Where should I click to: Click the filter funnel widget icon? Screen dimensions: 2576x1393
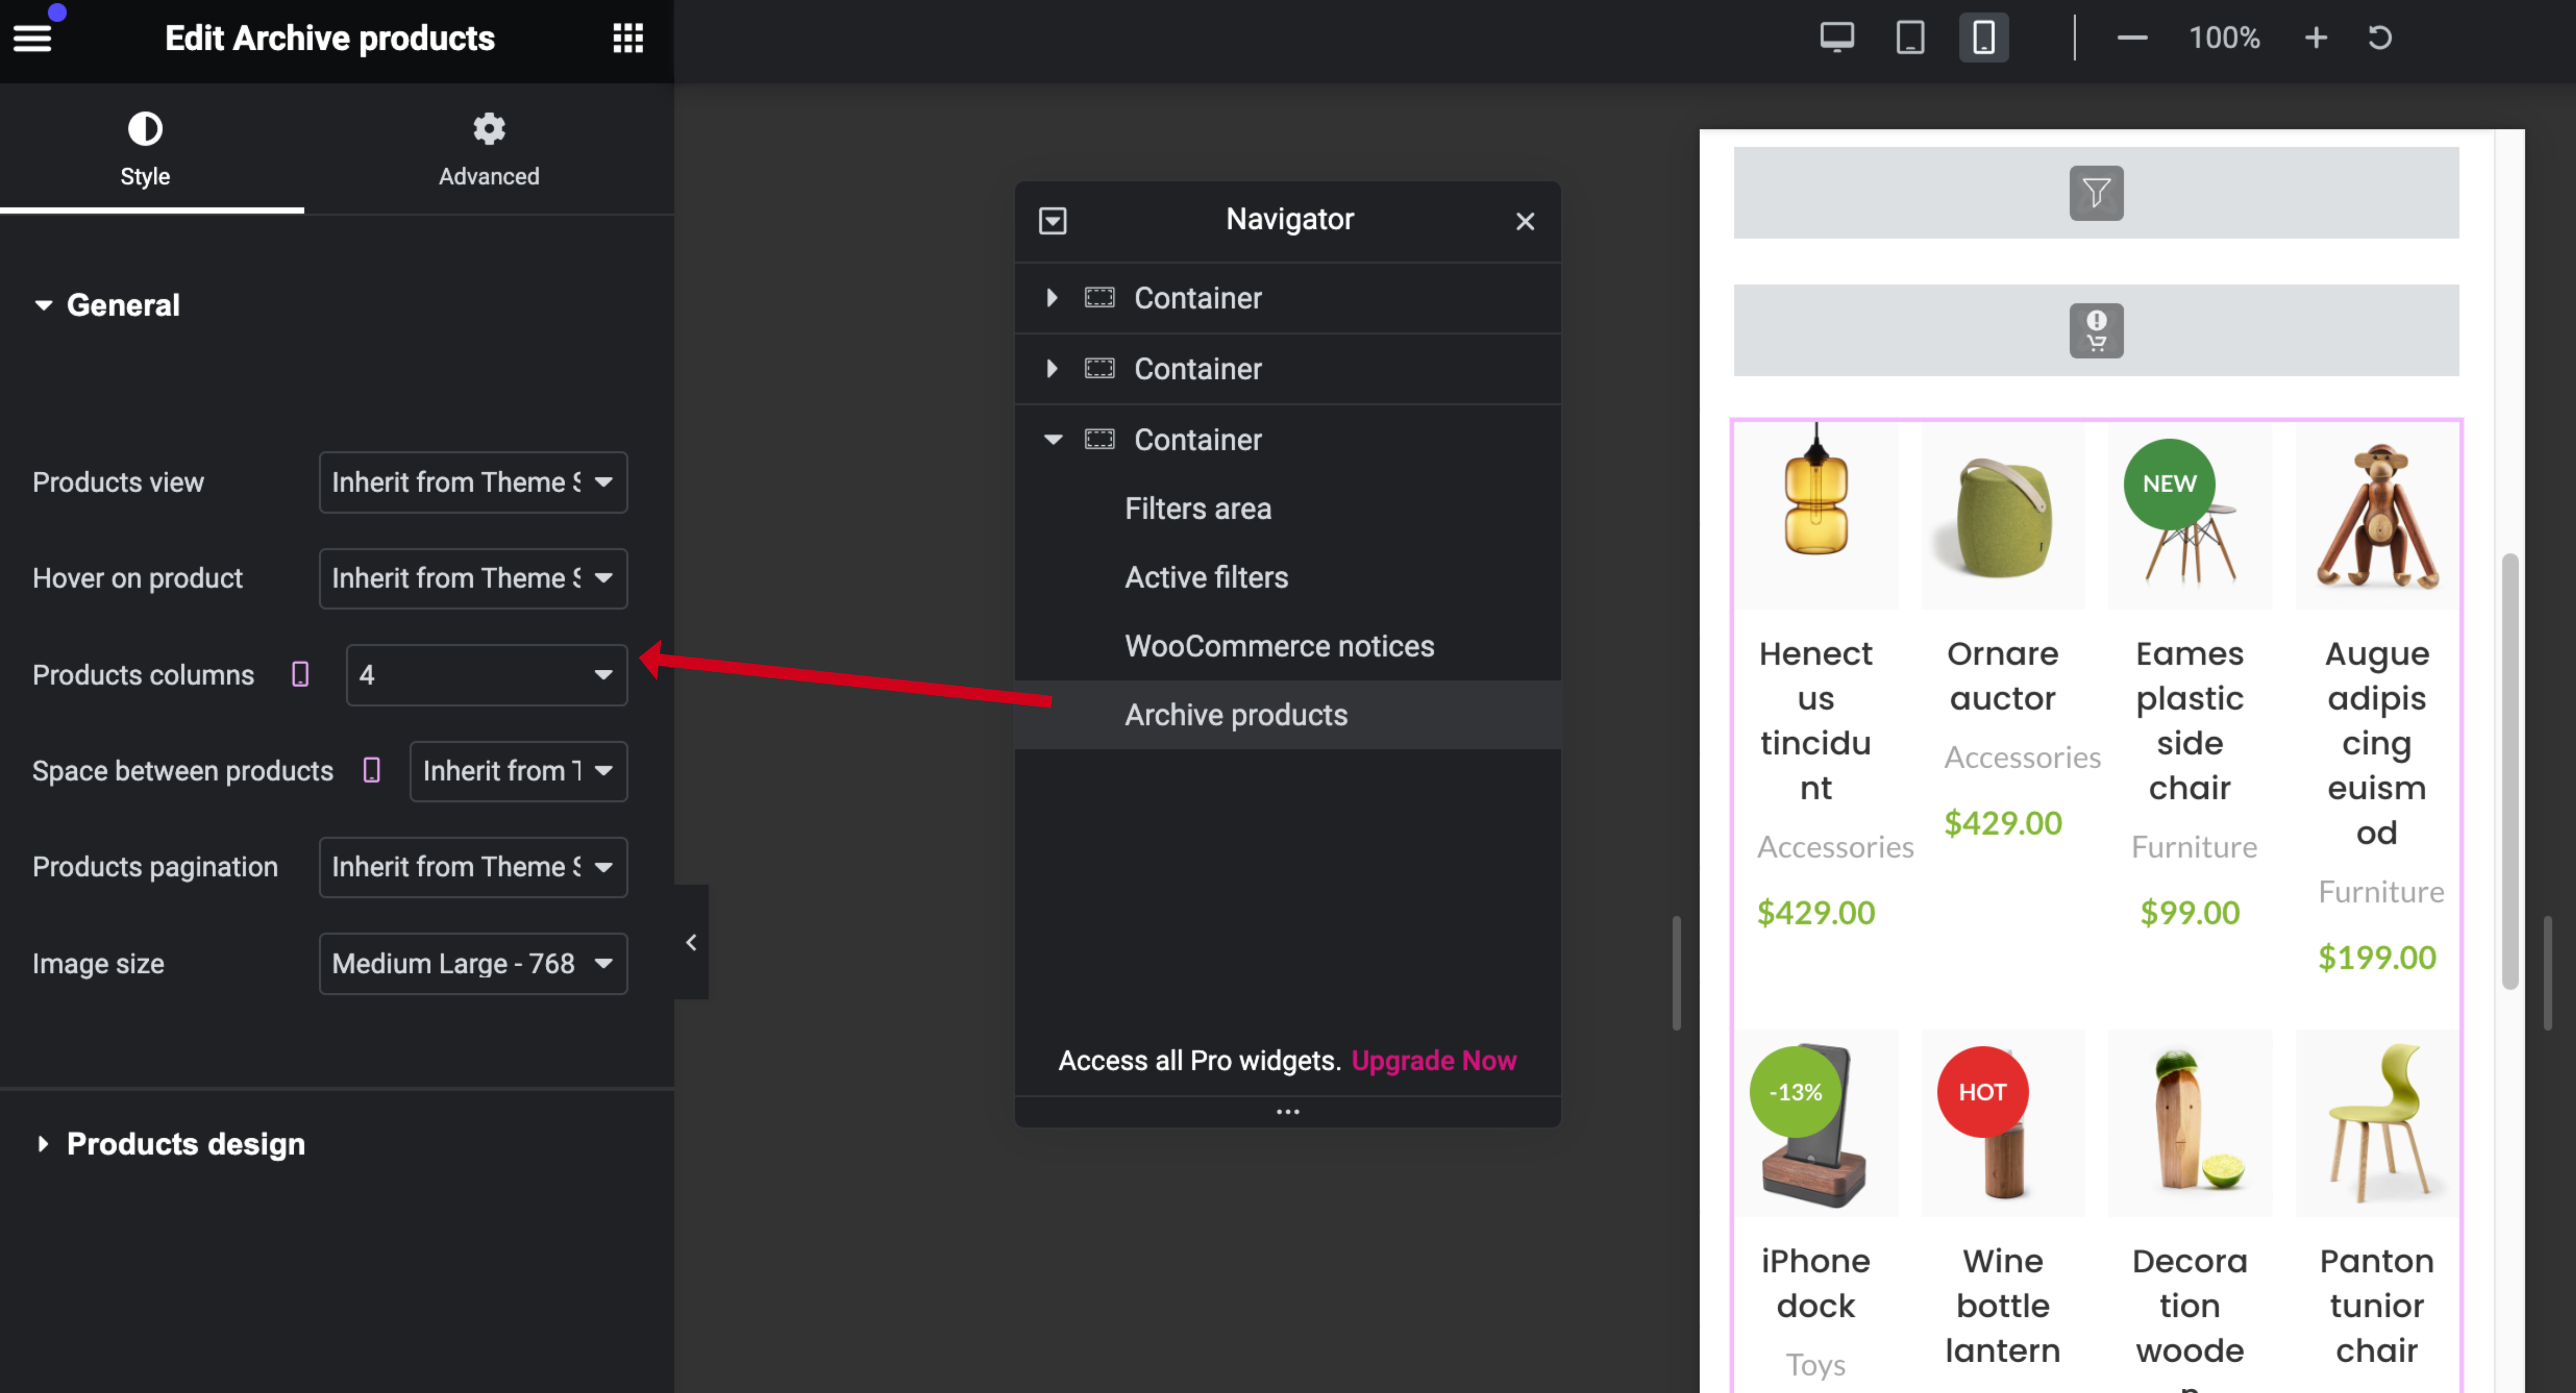pos(2096,193)
